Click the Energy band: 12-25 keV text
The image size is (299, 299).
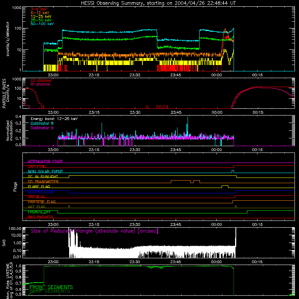[x=54, y=119]
